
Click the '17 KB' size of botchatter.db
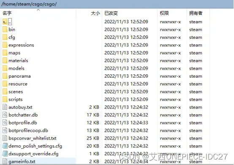point(93,115)
